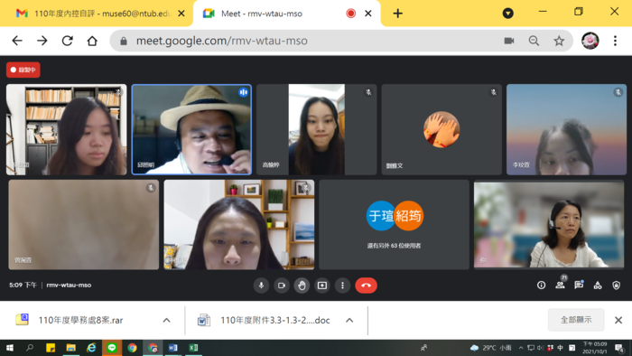Image resolution: width=632 pixels, height=356 pixels.
Task: Open the tab search dropdown
Action: [507, 14]
